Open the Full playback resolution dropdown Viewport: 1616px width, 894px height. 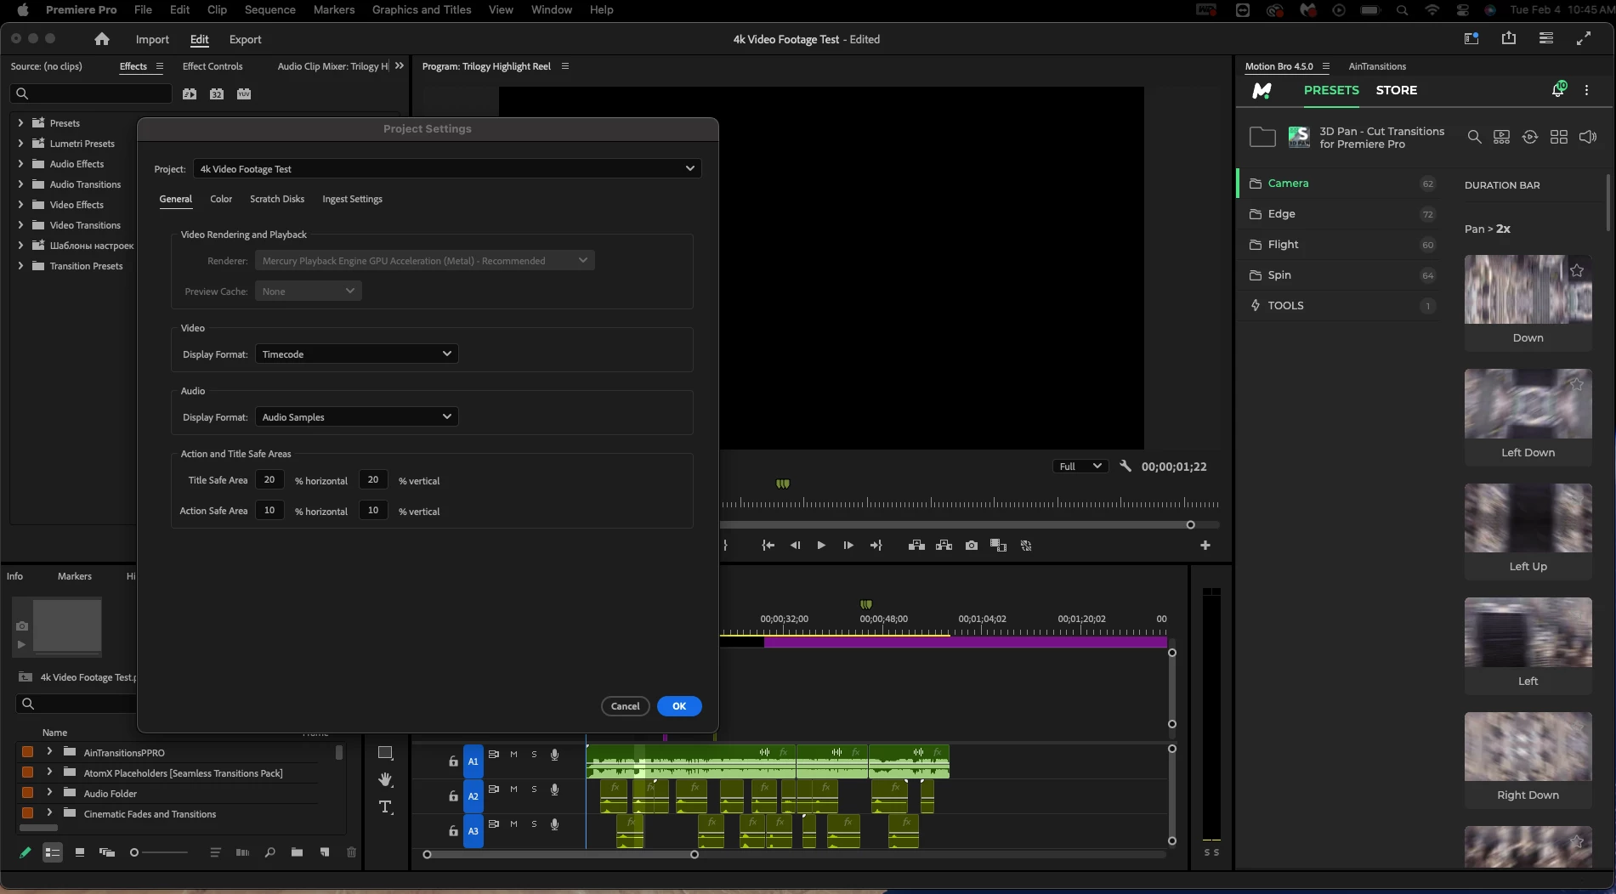coord(1080,466)
